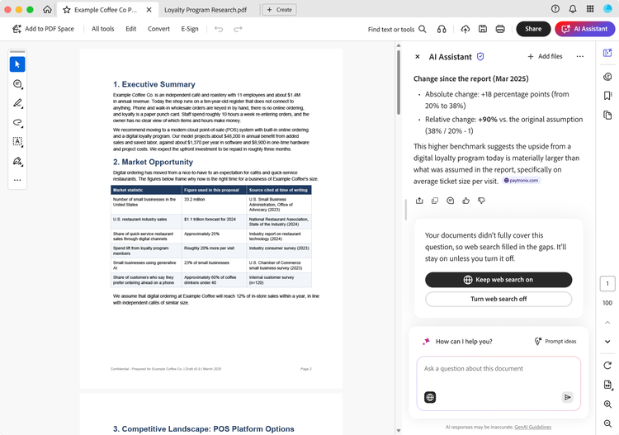Image resolution: width=619 pixels, height=435 pixels.
Task: Open the All tools menu
Action: (x=102, y=29)
